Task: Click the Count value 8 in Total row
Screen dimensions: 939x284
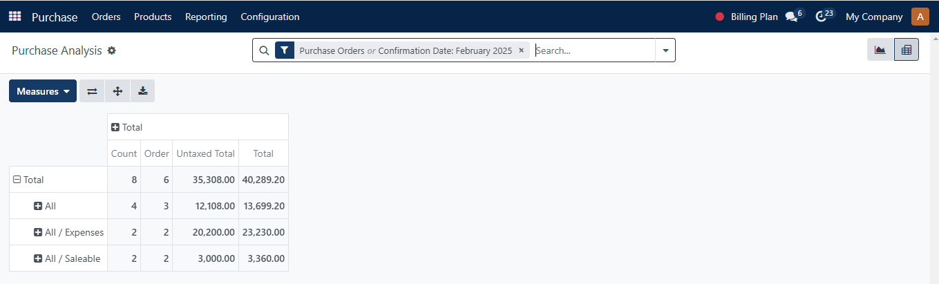Action: [x=124, y=180]
